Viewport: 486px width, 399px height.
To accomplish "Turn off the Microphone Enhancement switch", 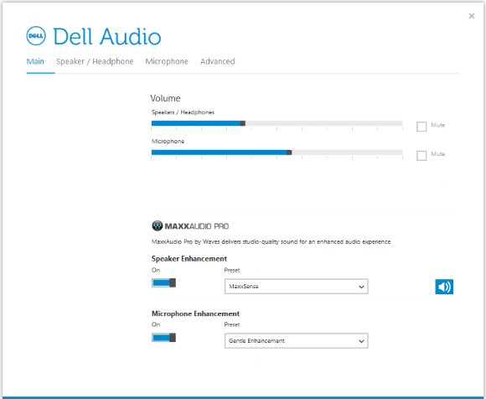I will click(163, 337).
